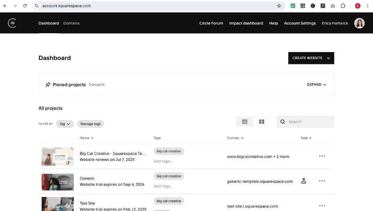
Task: Open more options for Big Cat Creative
Action: coord(322,156)
